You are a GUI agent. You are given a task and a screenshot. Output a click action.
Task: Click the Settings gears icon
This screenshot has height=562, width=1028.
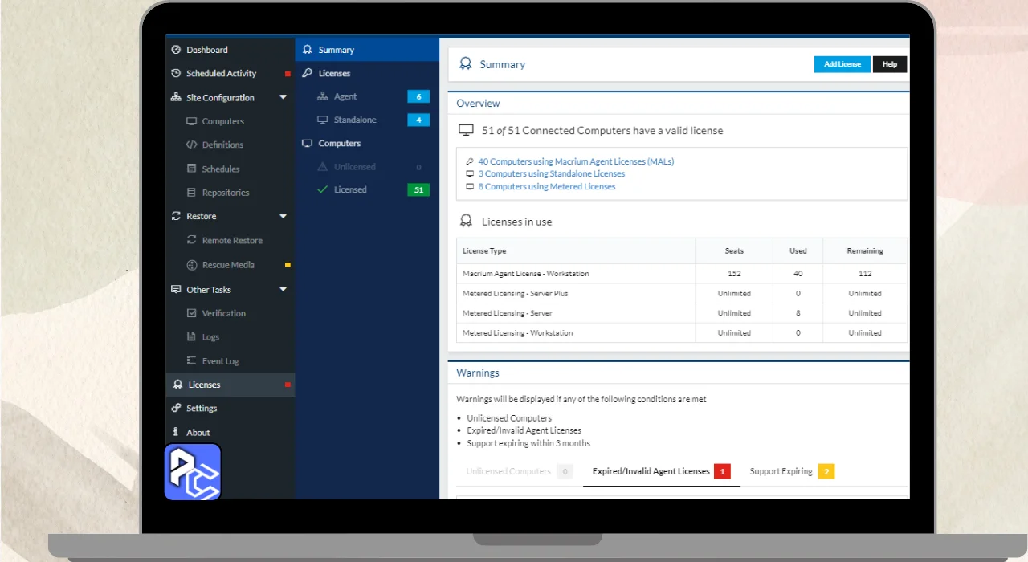pyautogui.click(x=177, y=408)
